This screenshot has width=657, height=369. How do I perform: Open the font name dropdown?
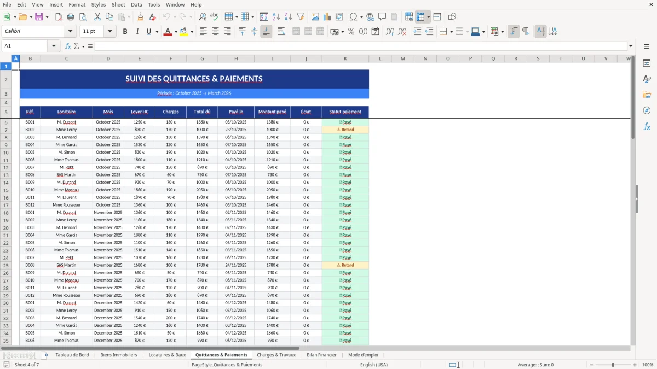point(70,32)
